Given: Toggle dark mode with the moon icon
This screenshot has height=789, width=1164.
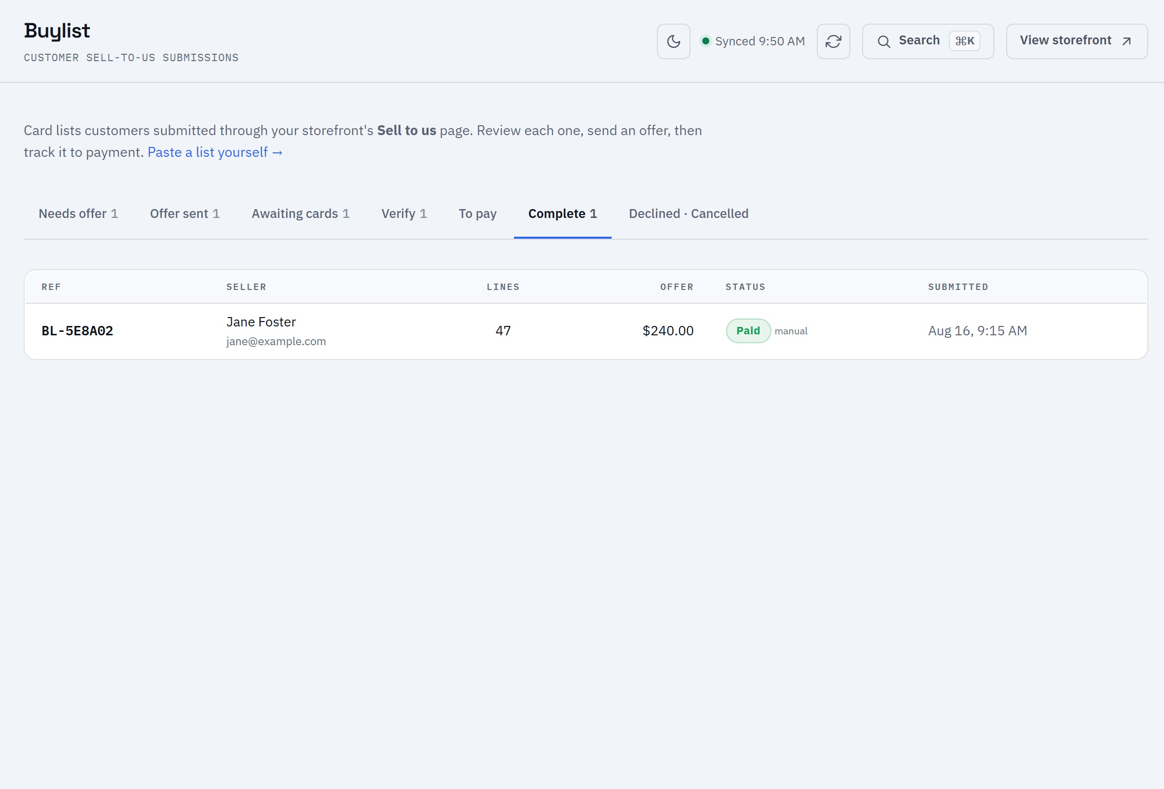Looking at the screenshot, I should pyautogui.click(x=673, y=41).
